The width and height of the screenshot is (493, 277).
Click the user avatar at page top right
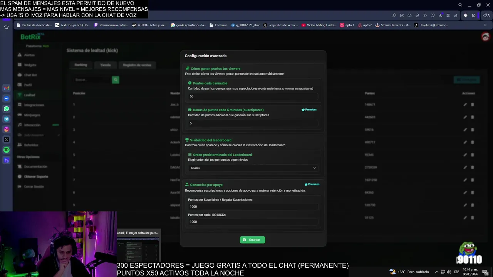(x=485, y=37)
